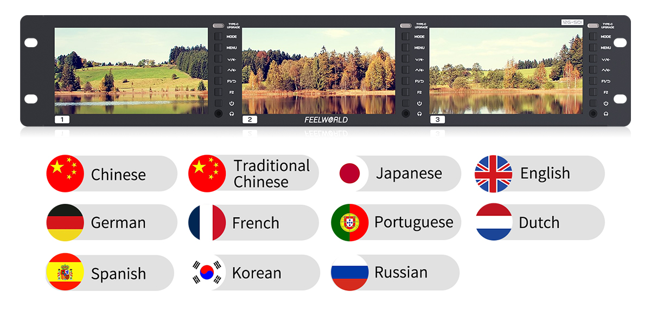Choose the Japanese flag icon
Image resolution: width=651 pixels, height=309 pixels.
(349, 173)
